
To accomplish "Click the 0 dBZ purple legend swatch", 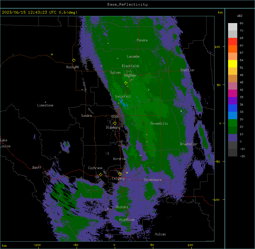I will click(x=233, y=138).
